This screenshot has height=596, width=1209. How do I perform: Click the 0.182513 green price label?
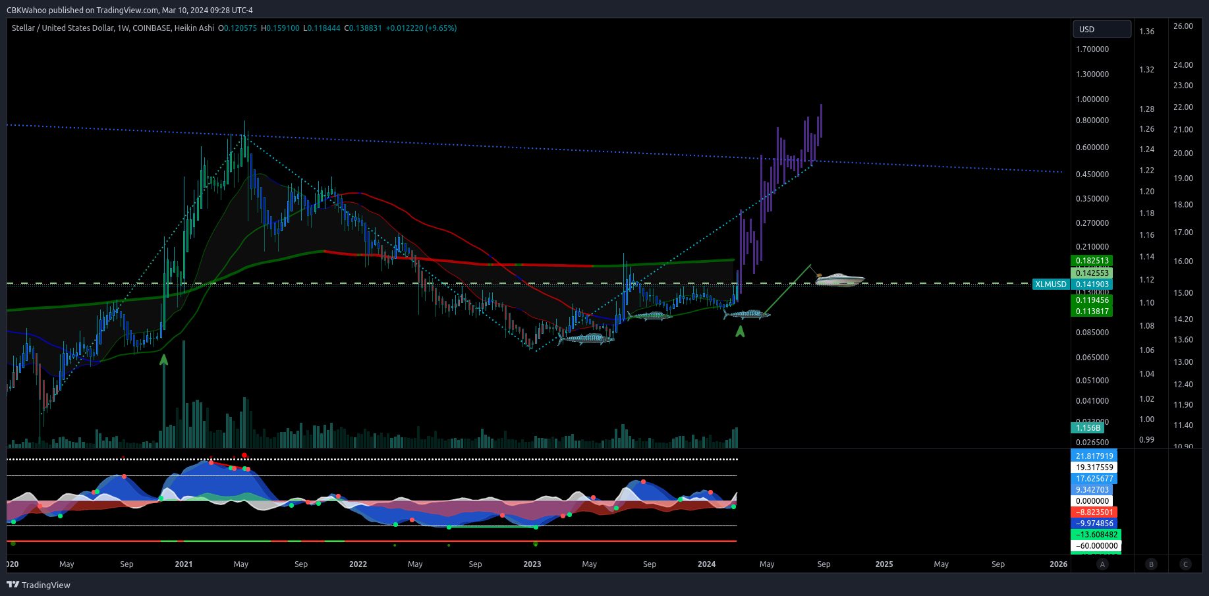point(1092,261)
